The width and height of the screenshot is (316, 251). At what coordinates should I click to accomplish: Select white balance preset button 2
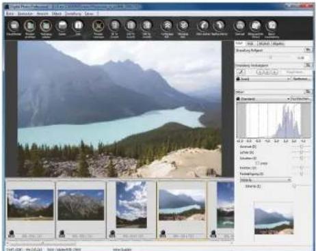(x=267, y=72)
